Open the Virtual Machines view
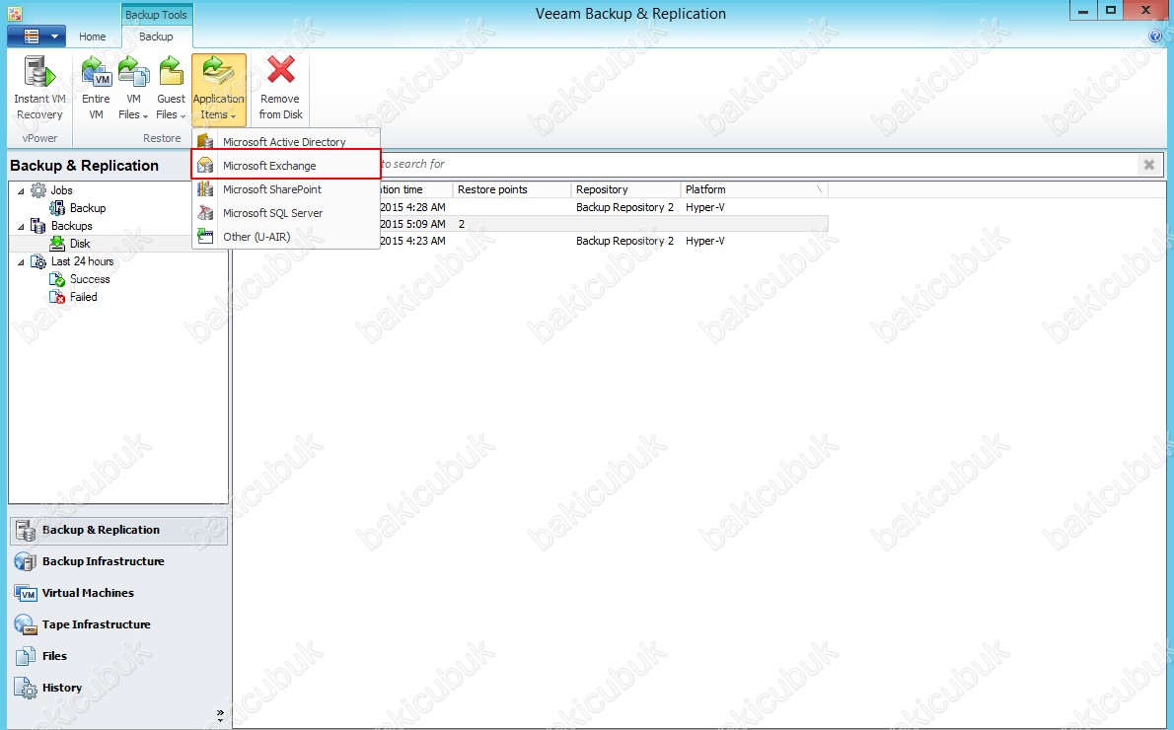This screenshot has height=730, width=1174. (118, 593)
